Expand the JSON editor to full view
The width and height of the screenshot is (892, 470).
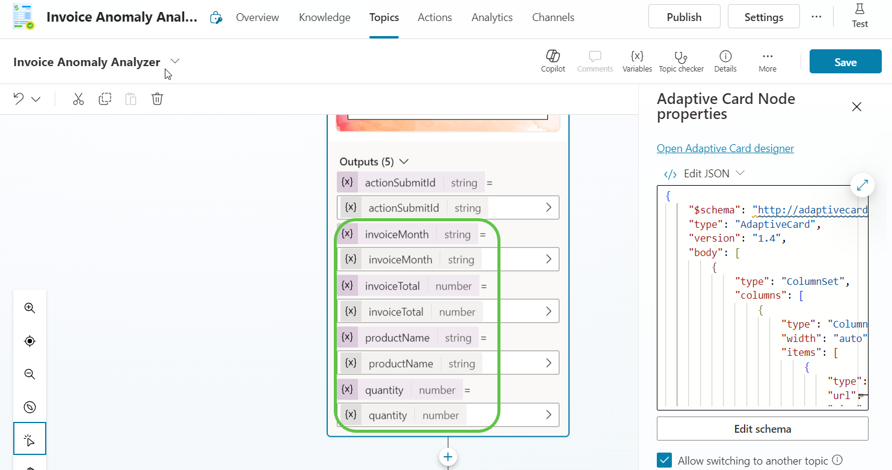(x=862, y=185)
